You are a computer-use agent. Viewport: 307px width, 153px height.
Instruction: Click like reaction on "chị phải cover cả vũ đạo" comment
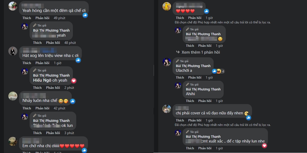tap(248, 118)
